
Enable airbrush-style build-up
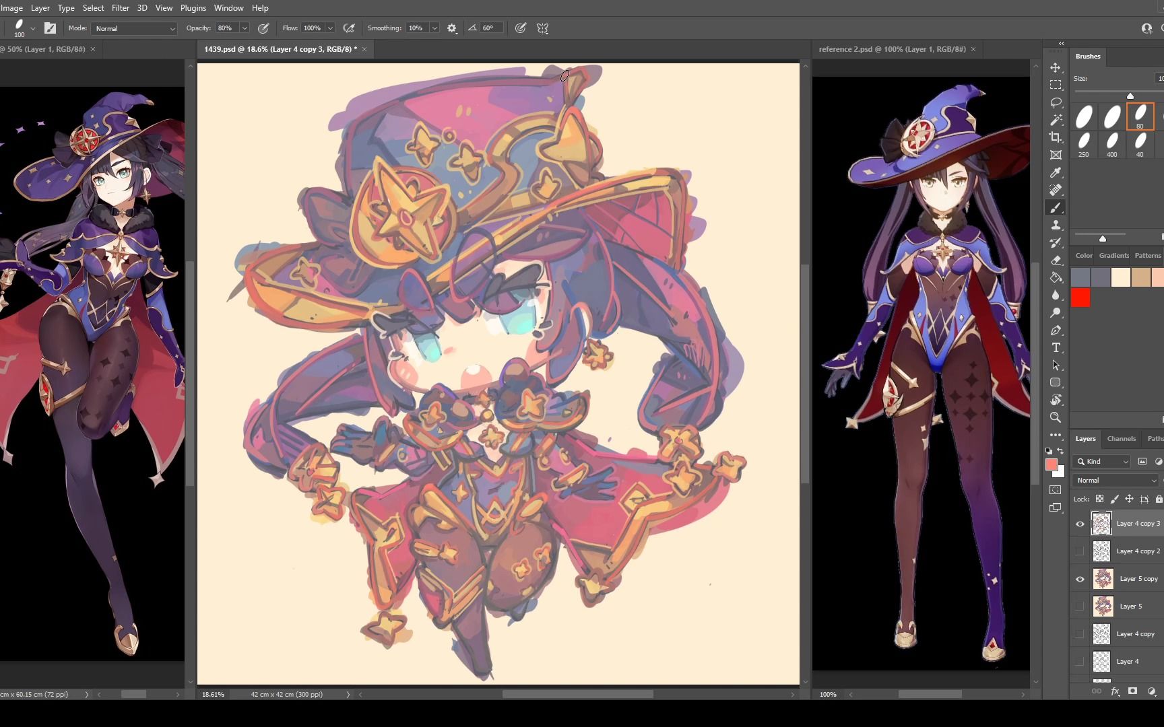pyautogui.click(x=349, y=28)
